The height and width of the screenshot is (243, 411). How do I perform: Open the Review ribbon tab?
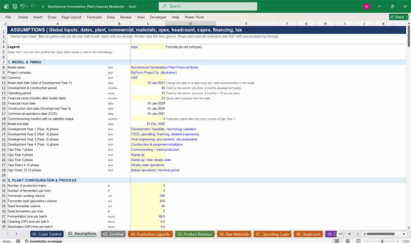click(x=126, y=17)
